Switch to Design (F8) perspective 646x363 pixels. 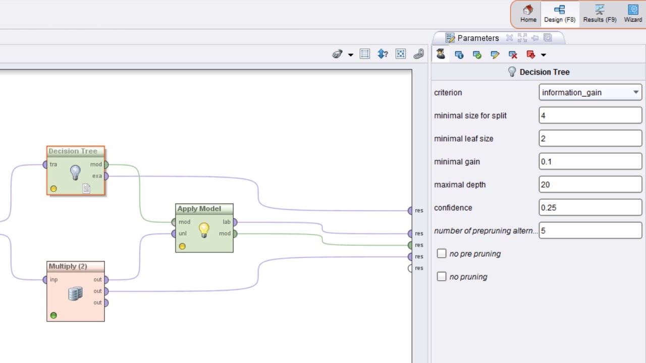pos(560,14)
